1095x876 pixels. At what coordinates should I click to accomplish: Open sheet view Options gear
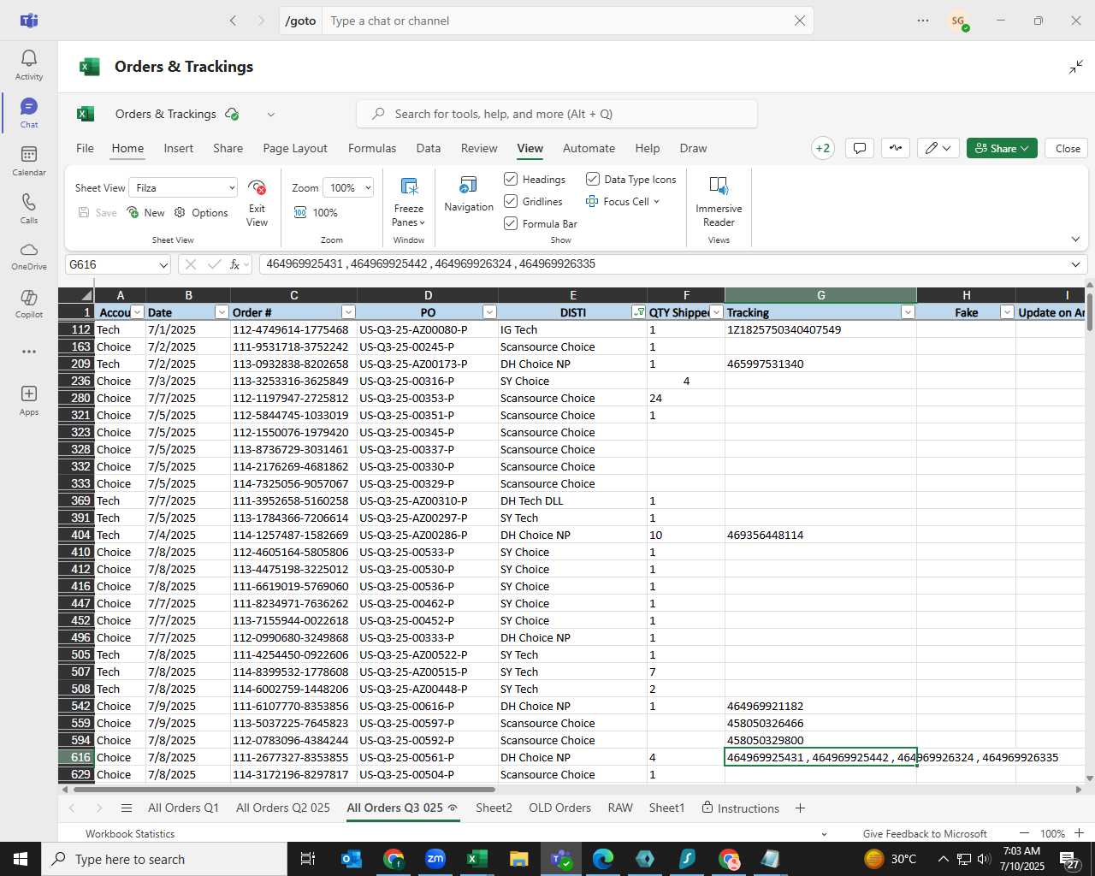[180, 212]
